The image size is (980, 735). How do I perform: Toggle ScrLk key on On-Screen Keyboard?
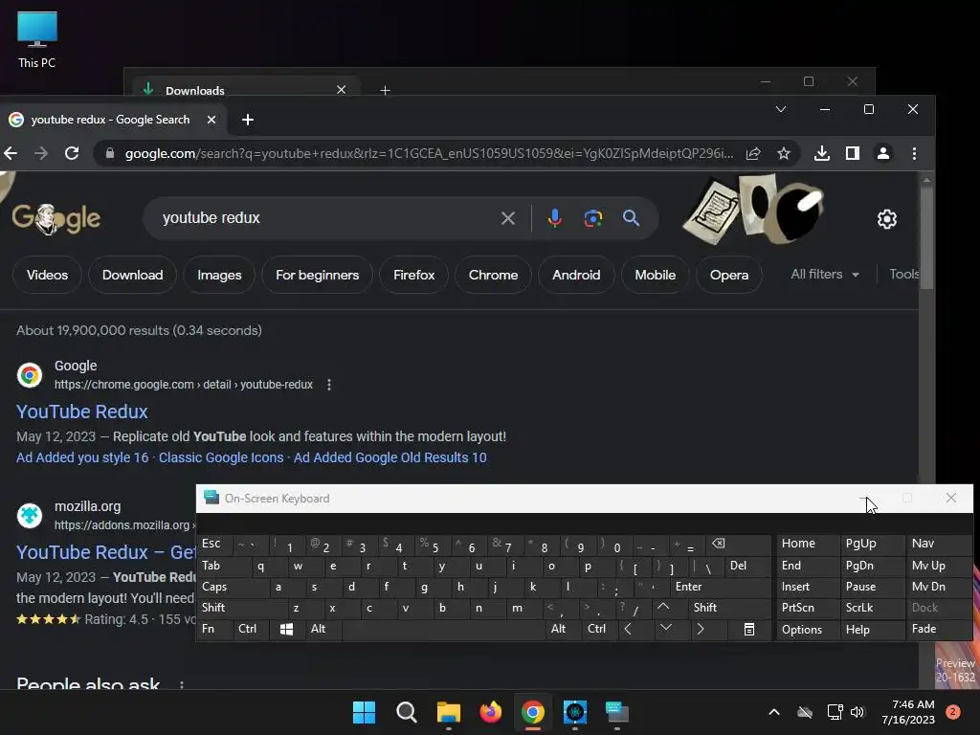pyautogui.click(x=871, y=608)
